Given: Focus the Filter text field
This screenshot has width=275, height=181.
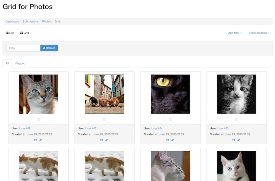Looking at the screenshot, I should 24,48.
